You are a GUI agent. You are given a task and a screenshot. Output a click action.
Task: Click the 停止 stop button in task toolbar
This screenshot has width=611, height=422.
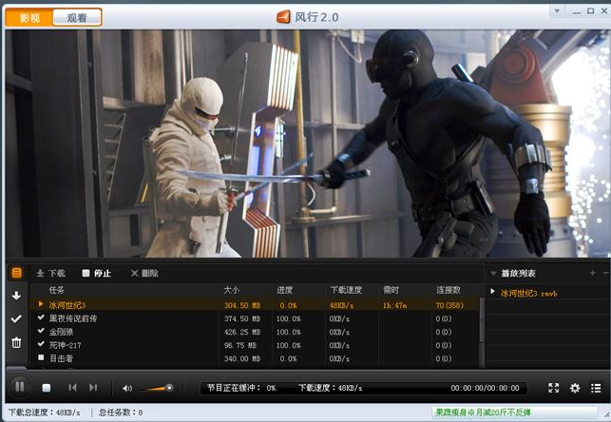pyautogui.click(x=97, y=273)
